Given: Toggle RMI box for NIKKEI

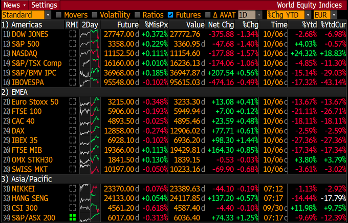Looking at the screenshot, I should [x=73, y=189].
